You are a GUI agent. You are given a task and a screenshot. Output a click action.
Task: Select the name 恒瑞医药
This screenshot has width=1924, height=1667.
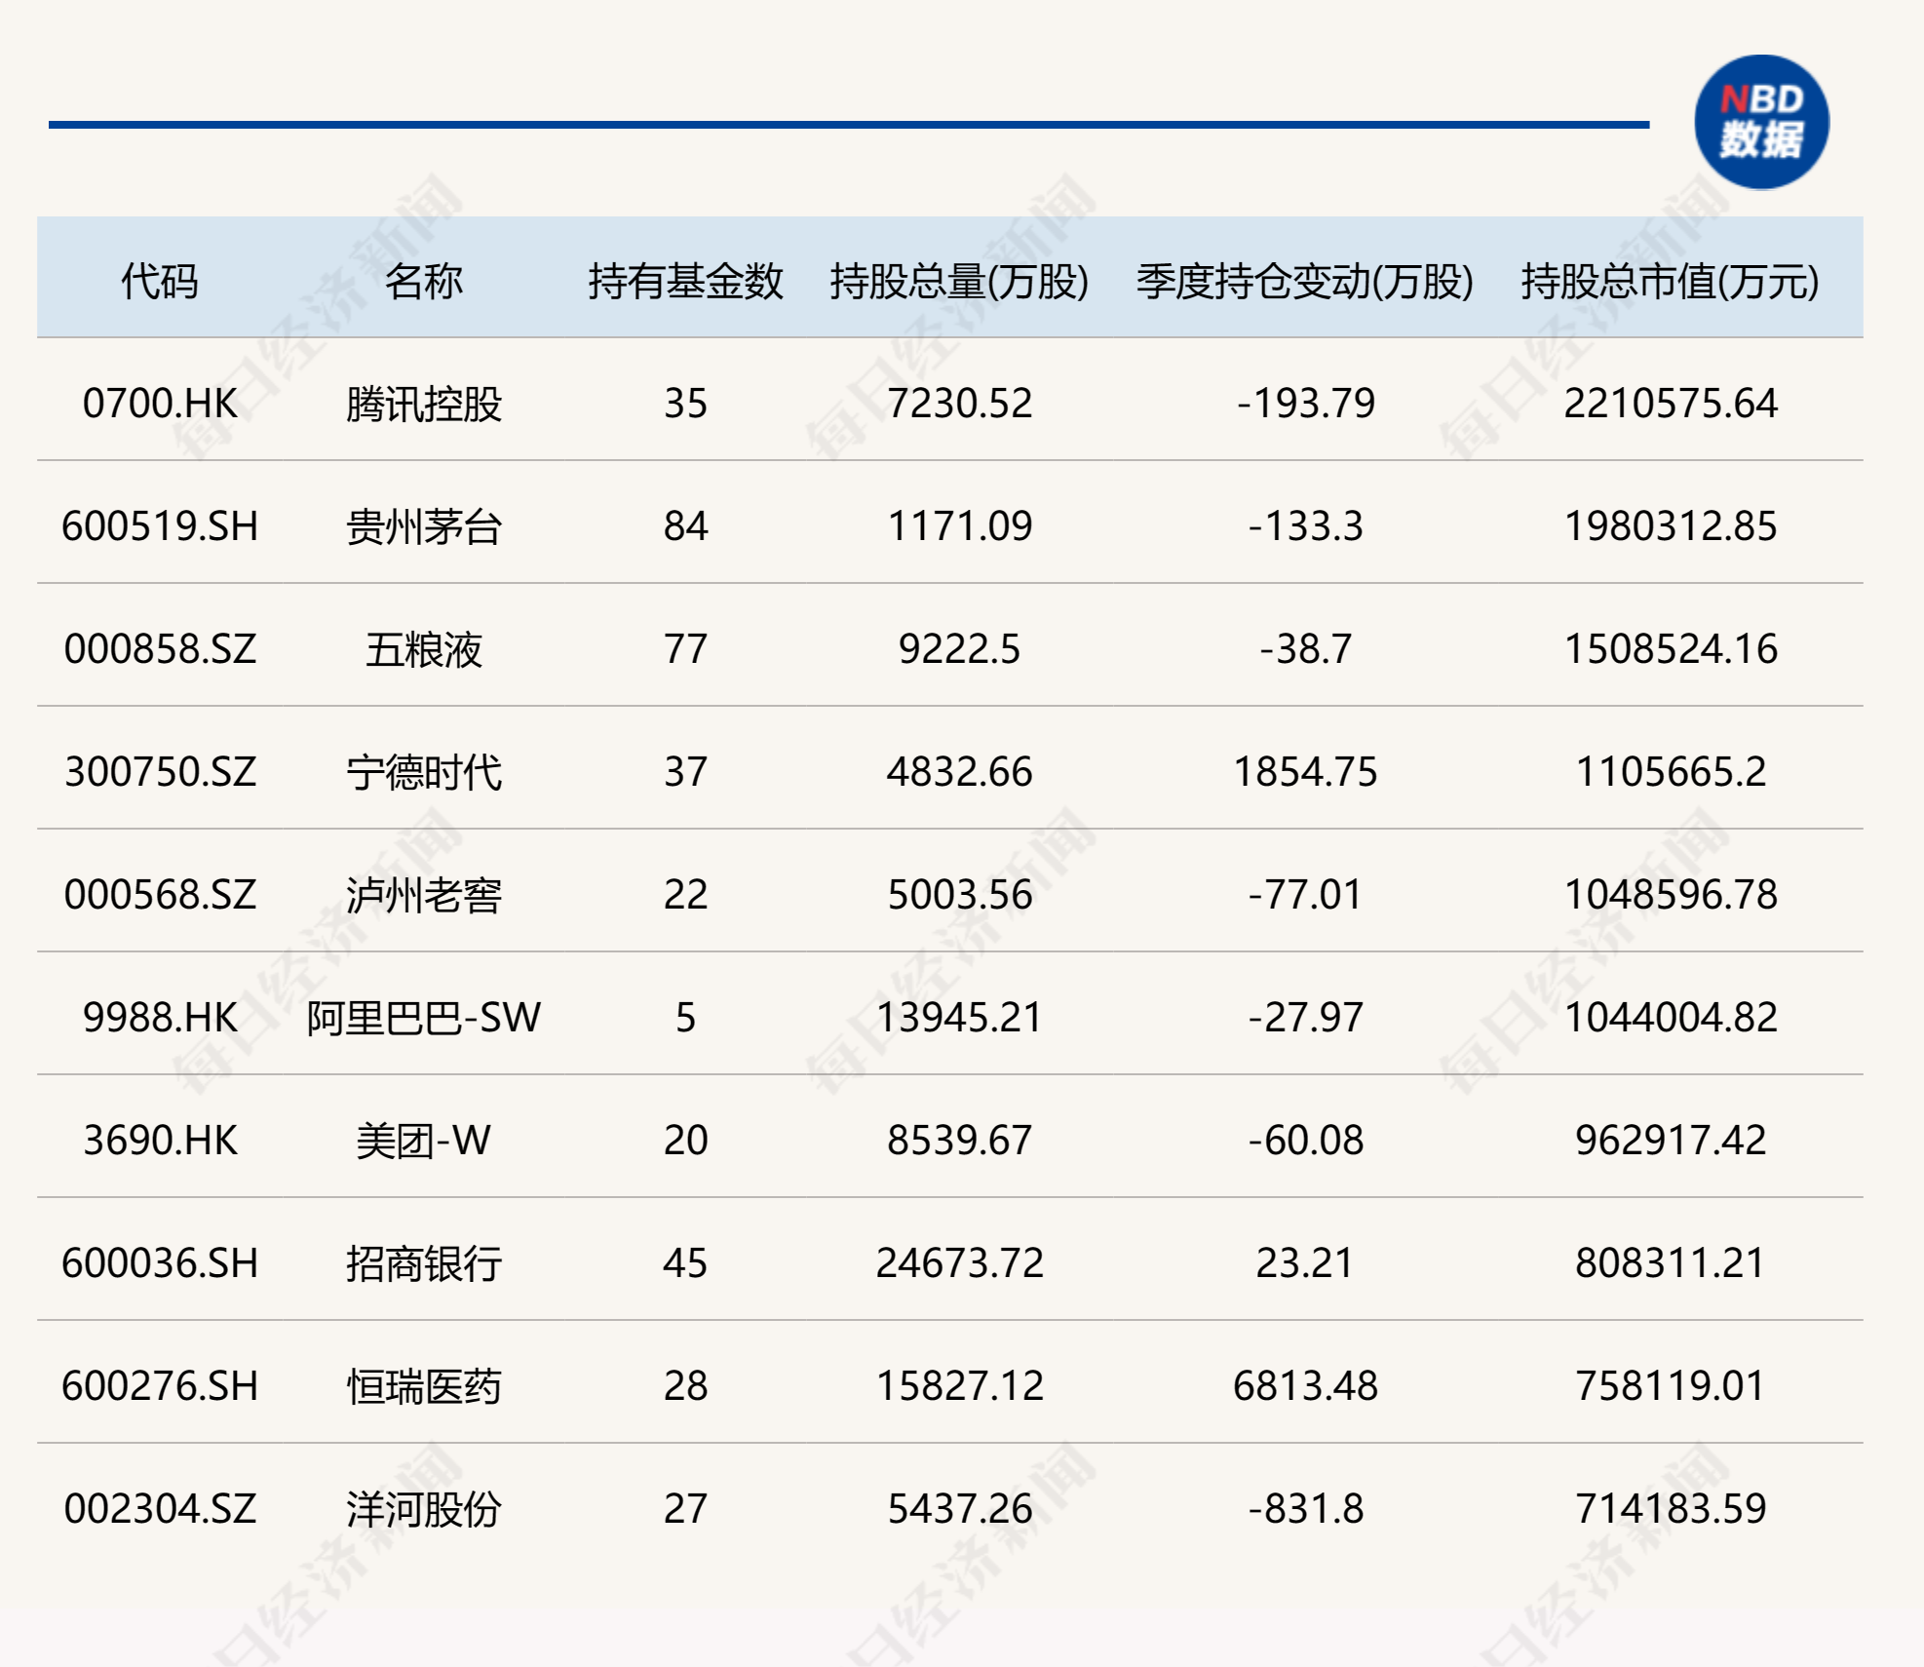(423, 1387)
